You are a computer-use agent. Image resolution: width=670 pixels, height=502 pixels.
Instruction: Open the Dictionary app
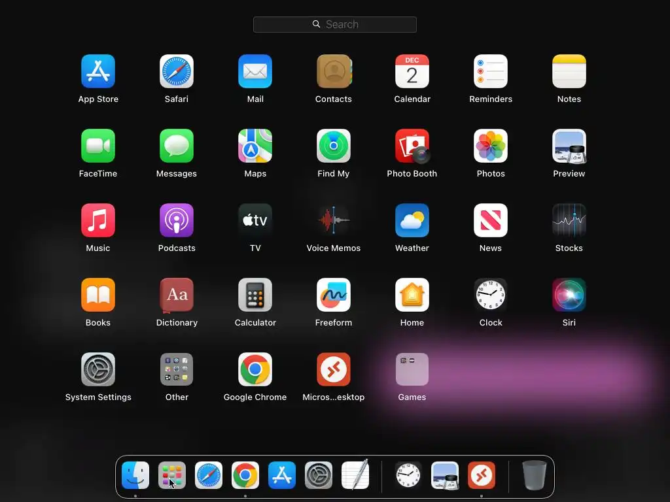pos(177,295)
